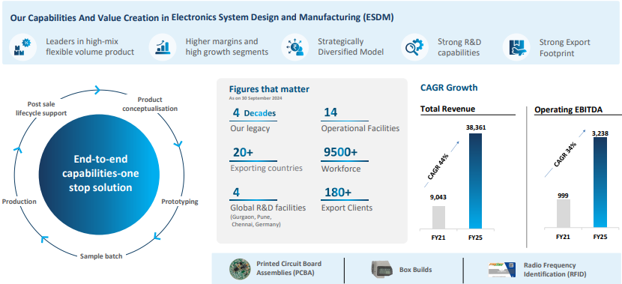The image size is (622, 284).
Task: Click the '3,238' EBITDA value
Action: pyautogui.click(x=600, y=133)
